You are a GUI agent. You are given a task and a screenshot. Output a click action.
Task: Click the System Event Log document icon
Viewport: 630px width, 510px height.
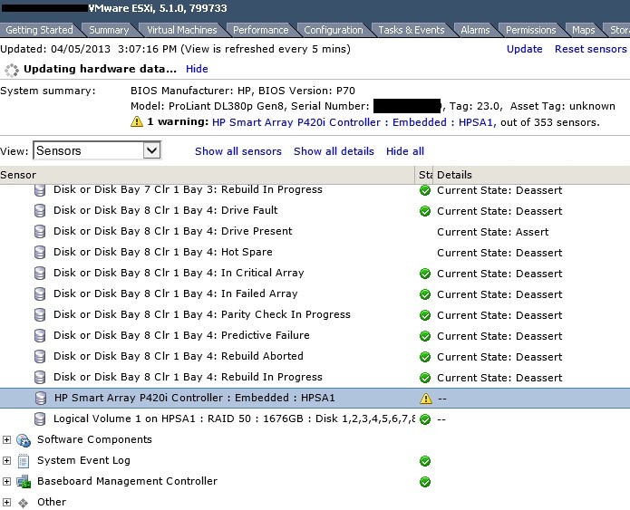click(x=24, y=461)
